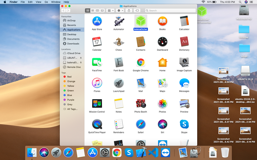Eject the balenaEtcher disk in sidebar

click(x=81, y=63)
